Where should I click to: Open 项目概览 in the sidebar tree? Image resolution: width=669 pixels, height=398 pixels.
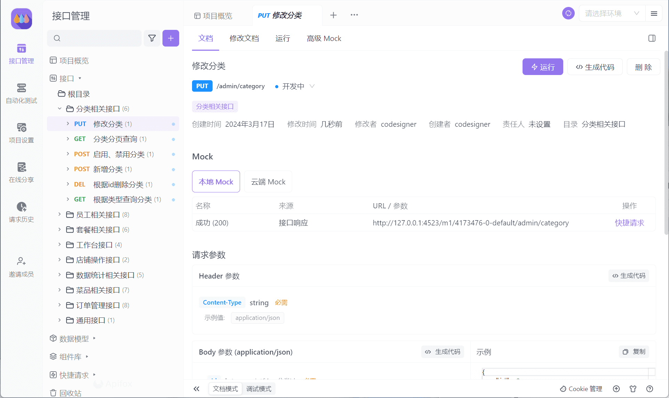pyautogui.click(x=69, y=61)
